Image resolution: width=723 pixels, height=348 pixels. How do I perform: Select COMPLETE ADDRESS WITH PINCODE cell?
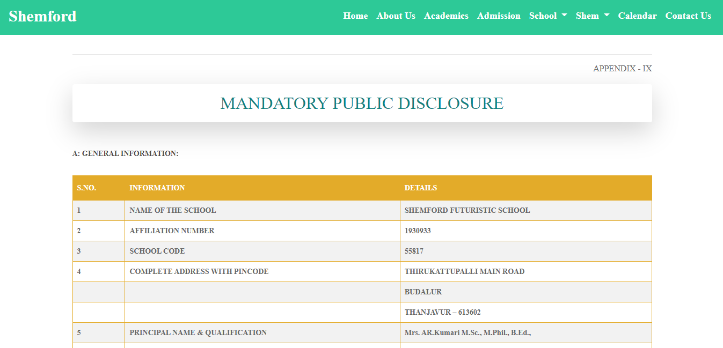tap(262, 271)
